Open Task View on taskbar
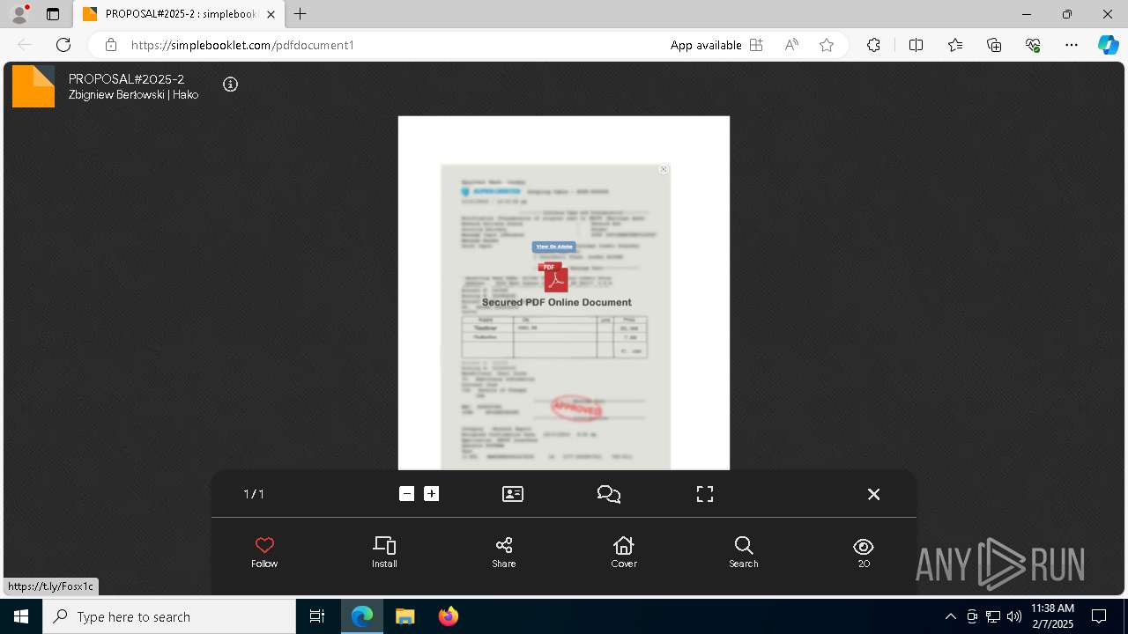Viewport: 1128px width, 634px height. pos(317,616)
